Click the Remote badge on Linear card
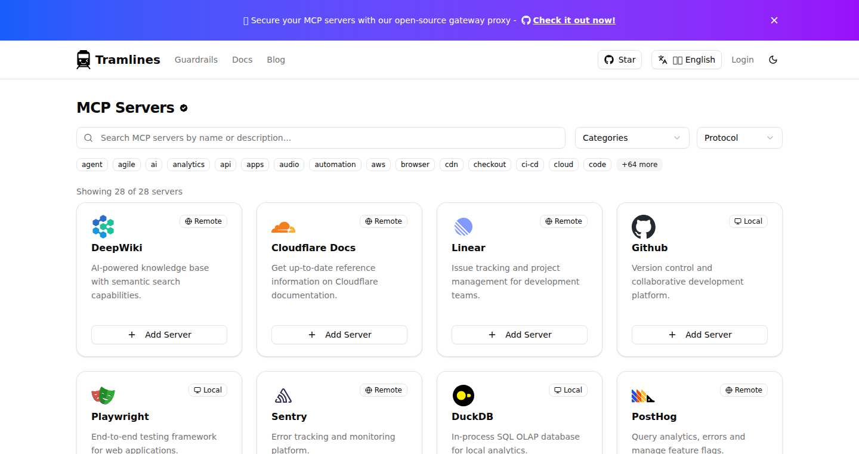 [x=564, y=221]
